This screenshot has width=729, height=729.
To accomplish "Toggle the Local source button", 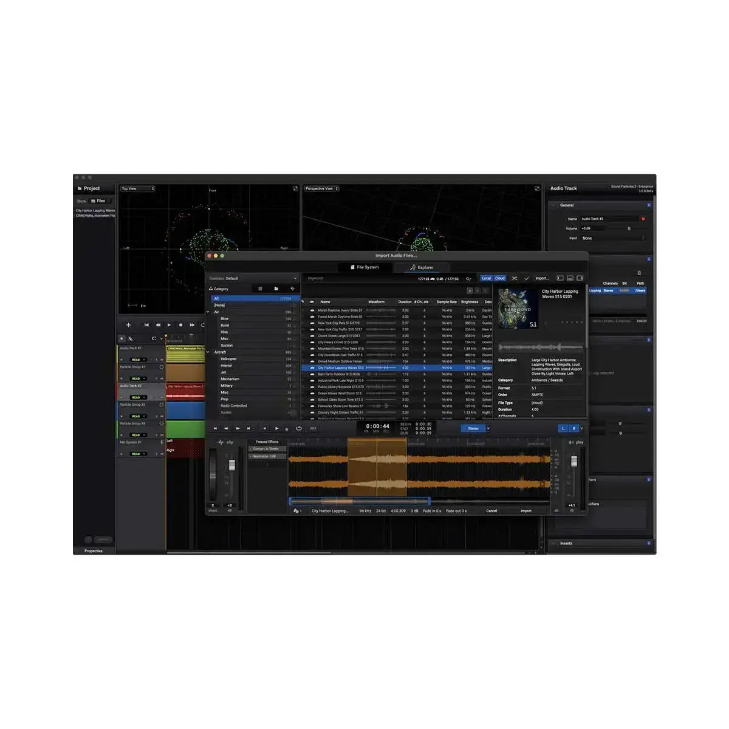I will pyautogui.click(x=486, y=278).
